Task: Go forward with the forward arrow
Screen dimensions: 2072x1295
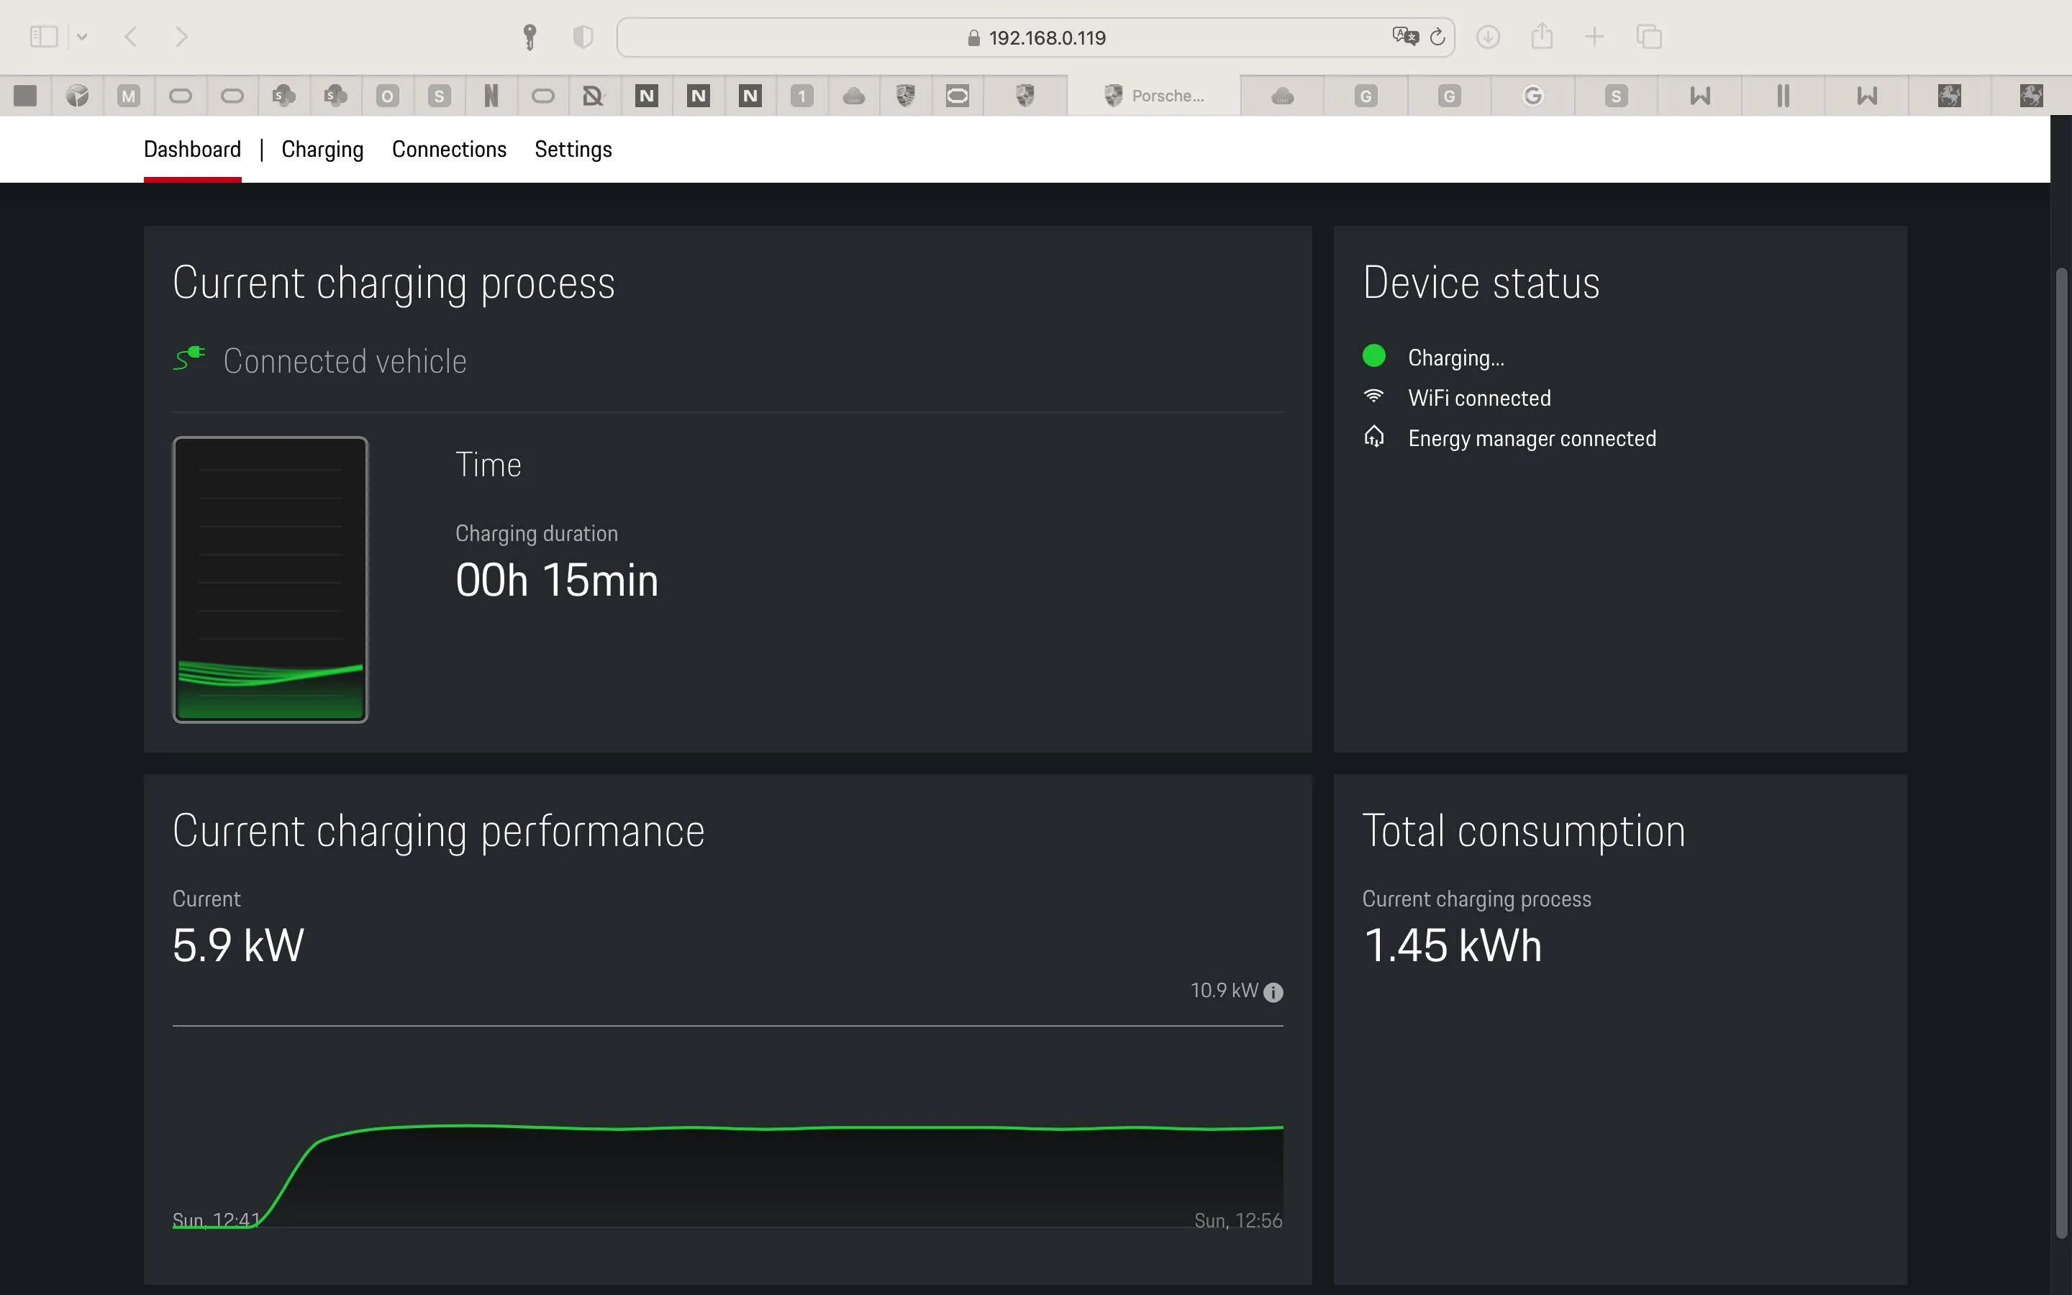Action: pos(181,37)
